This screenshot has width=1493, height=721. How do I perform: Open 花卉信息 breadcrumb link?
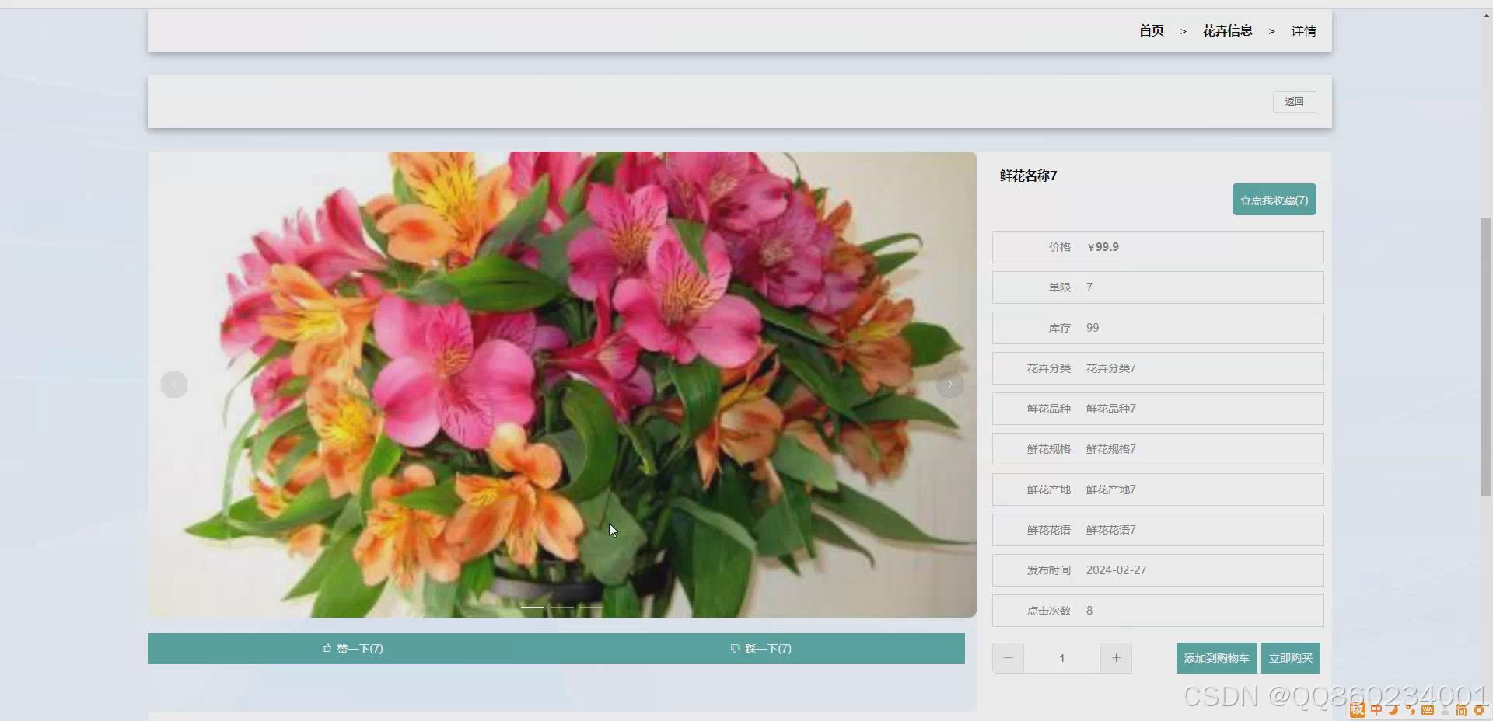[x=1227, y=30]
